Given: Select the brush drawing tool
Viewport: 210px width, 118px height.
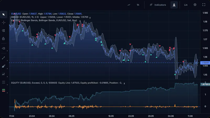Looking at the screenshot, I should (x=4, y=66).
